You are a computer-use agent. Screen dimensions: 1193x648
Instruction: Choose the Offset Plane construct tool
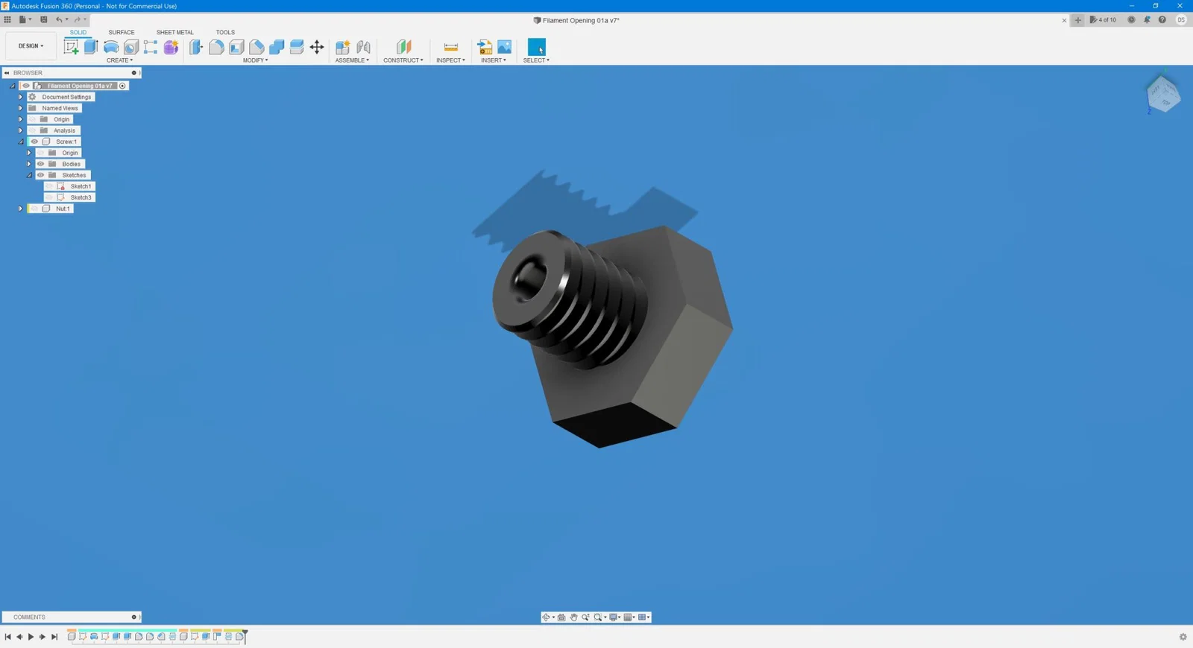coord(403,47)
